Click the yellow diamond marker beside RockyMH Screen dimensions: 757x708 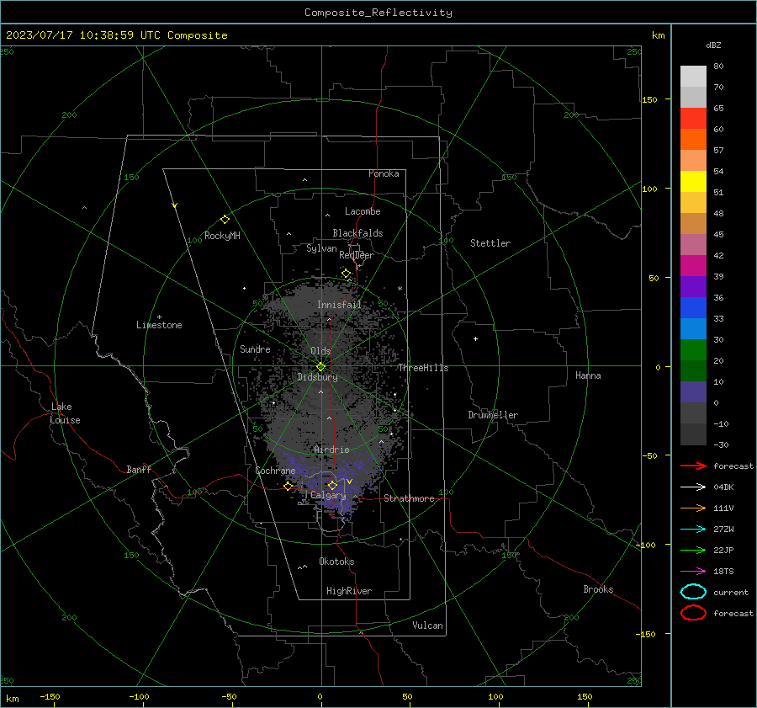click(225, 220)
